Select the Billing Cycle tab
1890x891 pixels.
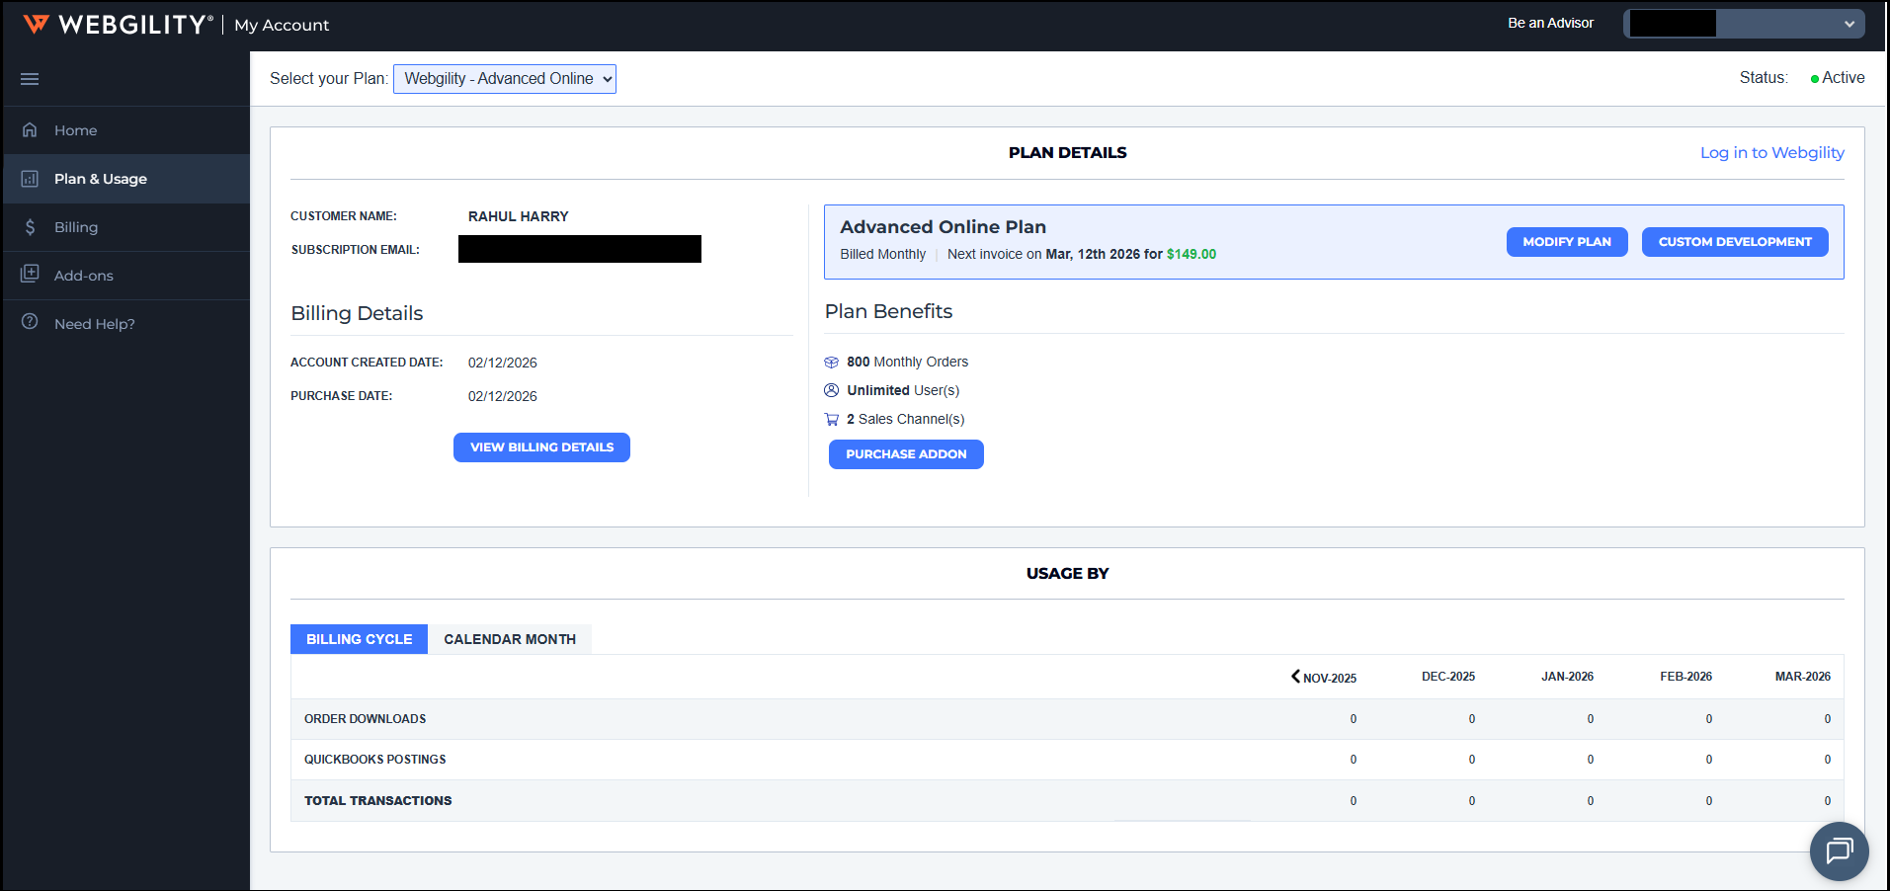[x=359, y=639]
